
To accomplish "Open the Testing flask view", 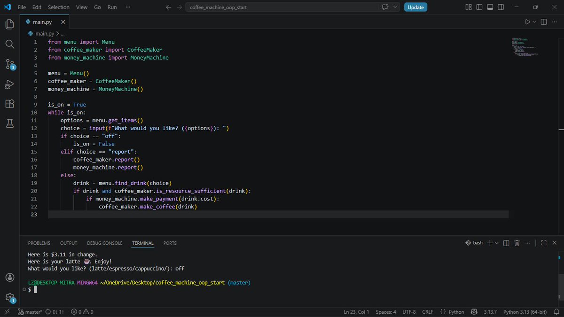I will point(10,124).
